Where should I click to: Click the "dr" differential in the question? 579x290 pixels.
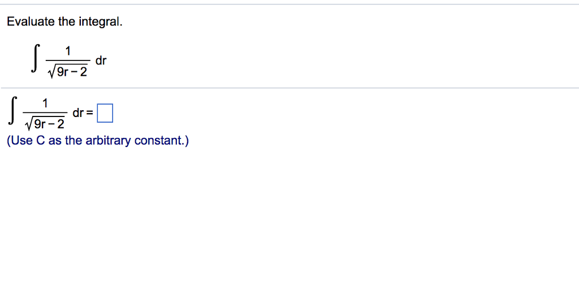click(101, 60)
